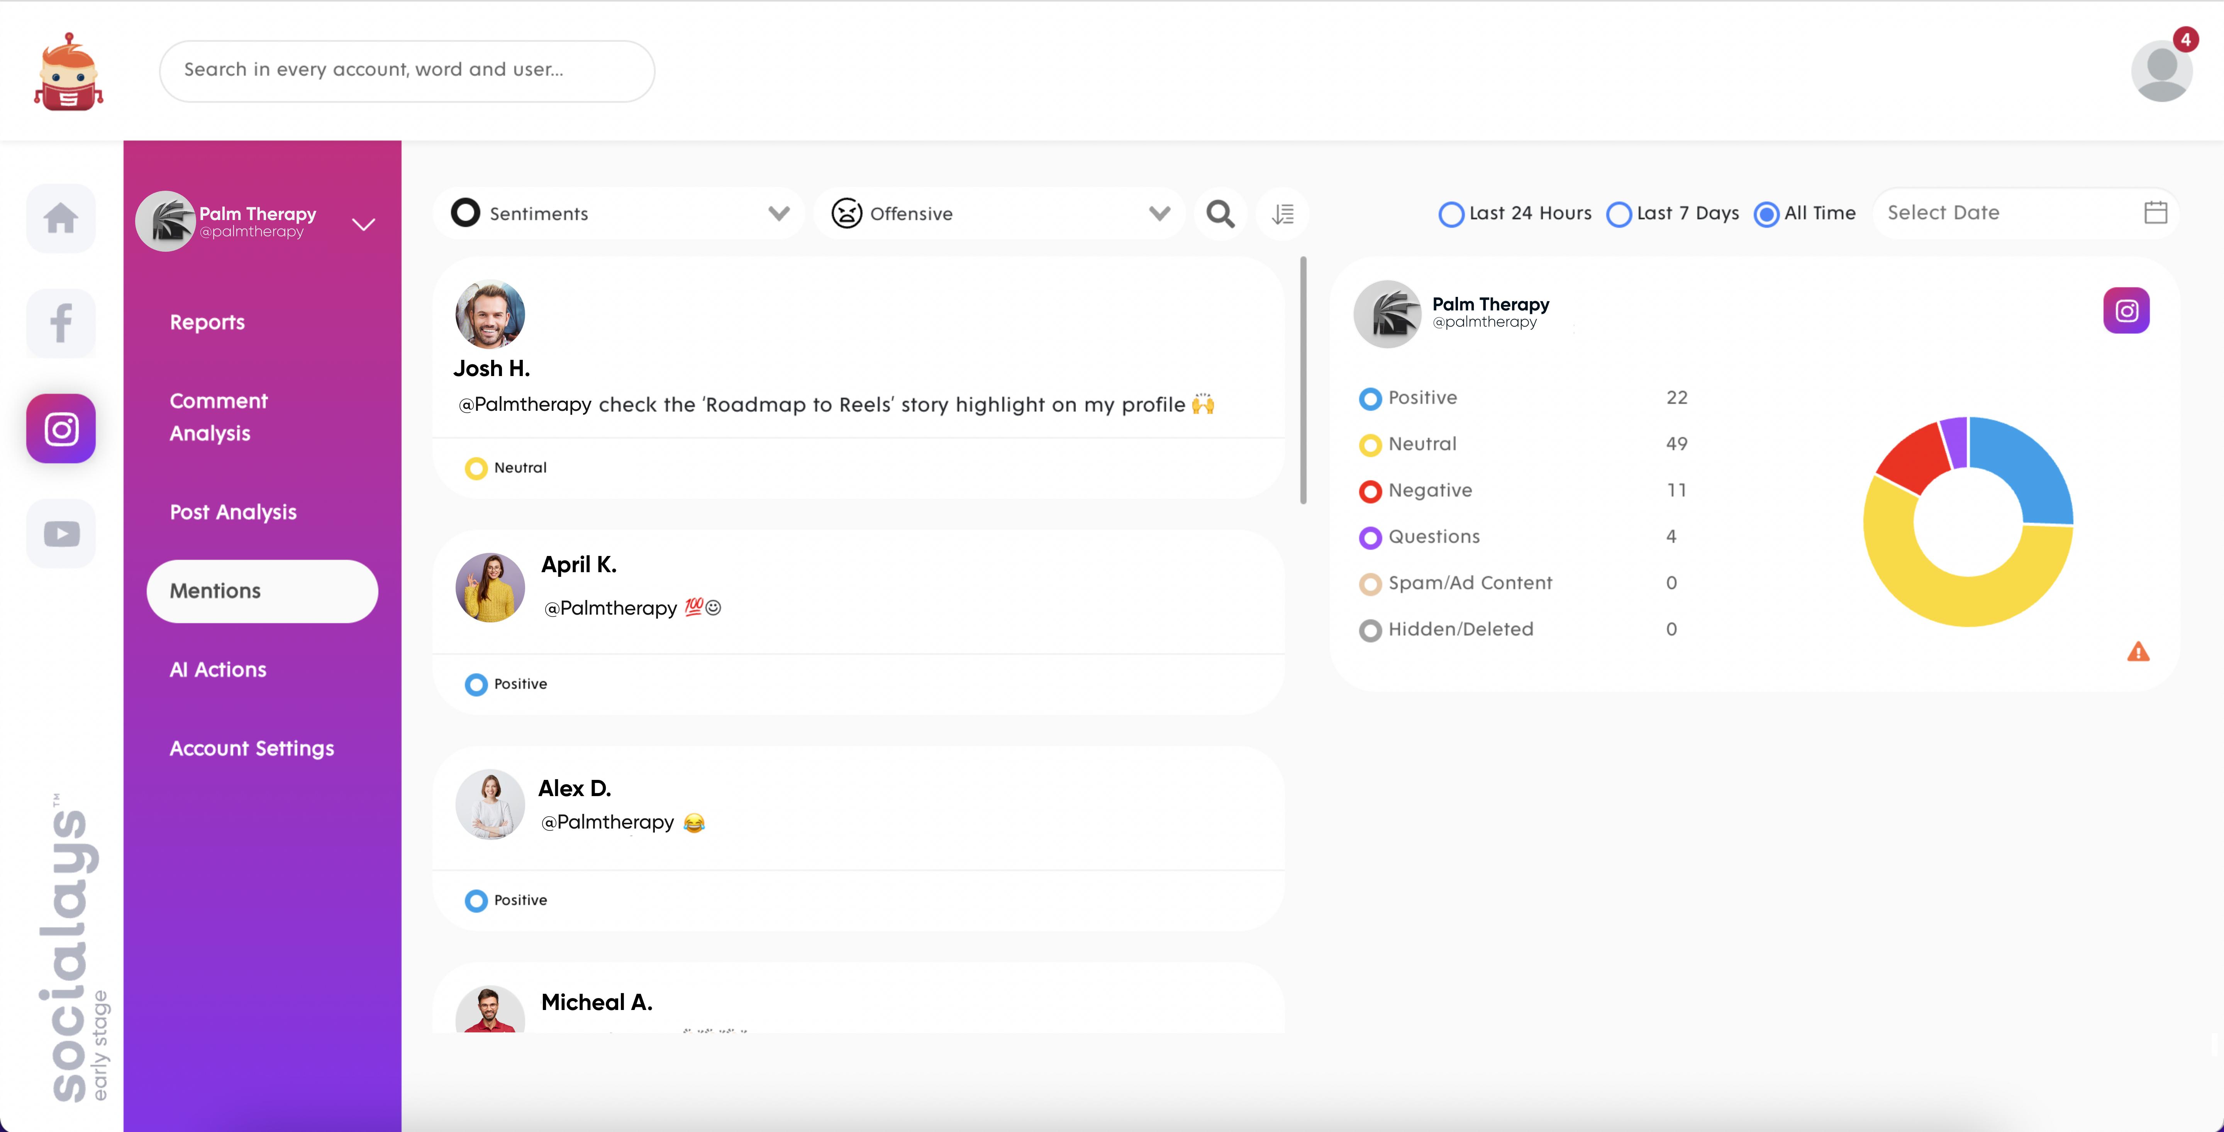This screenshot has height=1132, width=2224.
Task: Click the global search input field
Action: pyautogui.click(x=407, y=71)
